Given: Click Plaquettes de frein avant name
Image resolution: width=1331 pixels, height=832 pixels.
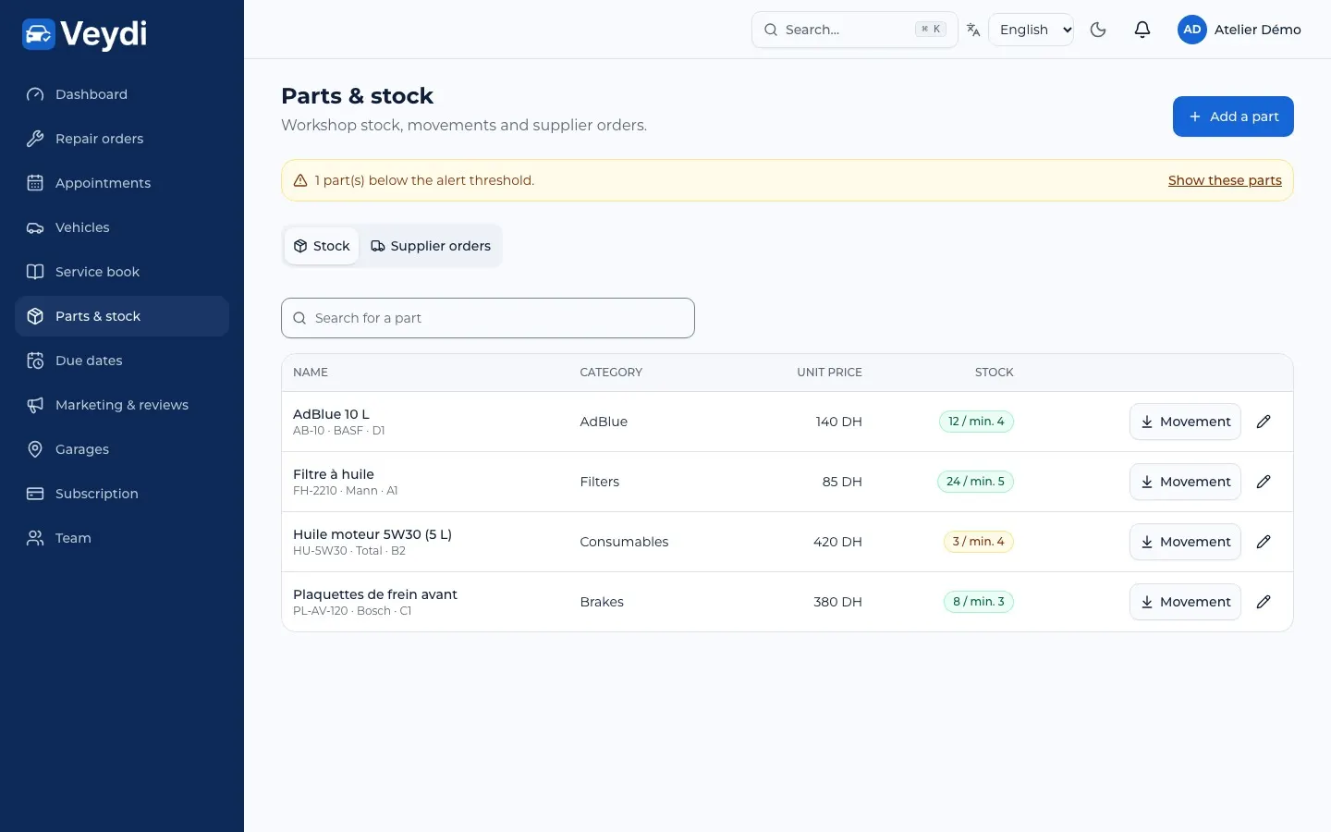Looking at the screenshot, I should tap(375, 594).
